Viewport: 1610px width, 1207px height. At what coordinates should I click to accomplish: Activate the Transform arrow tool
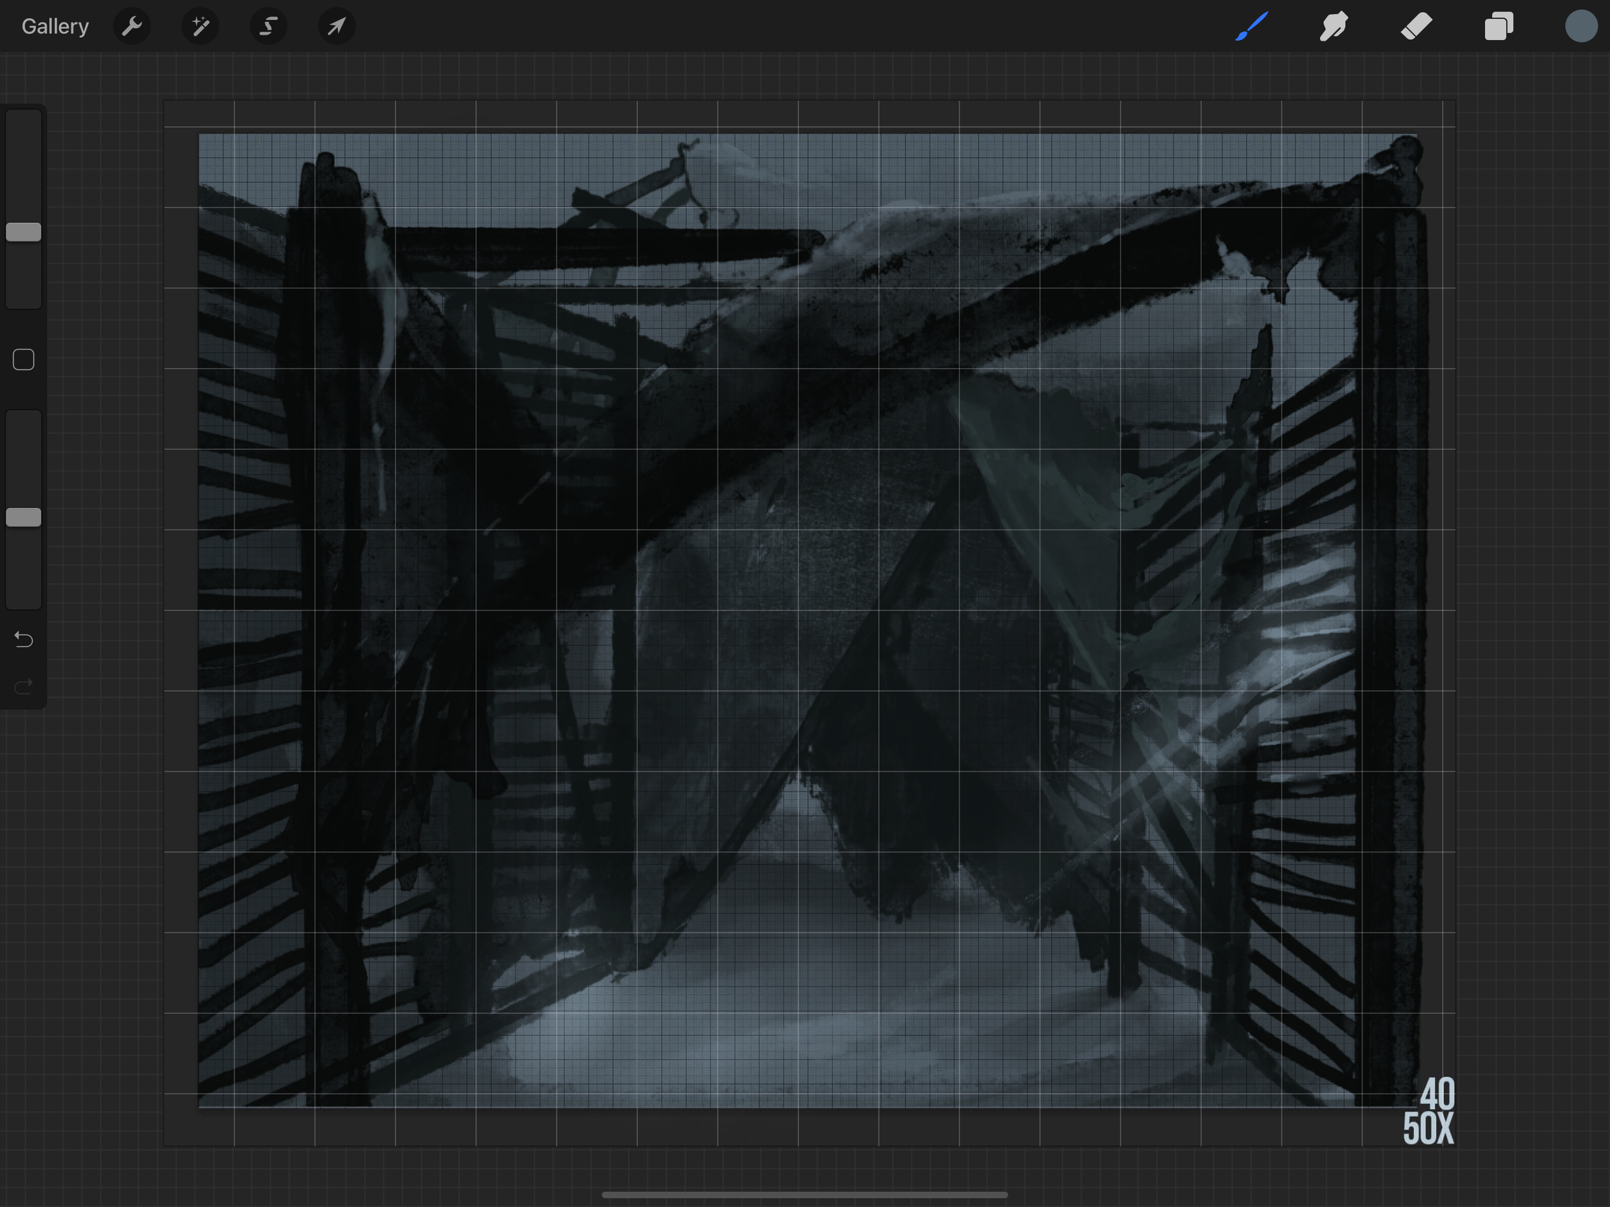[336, 26]
